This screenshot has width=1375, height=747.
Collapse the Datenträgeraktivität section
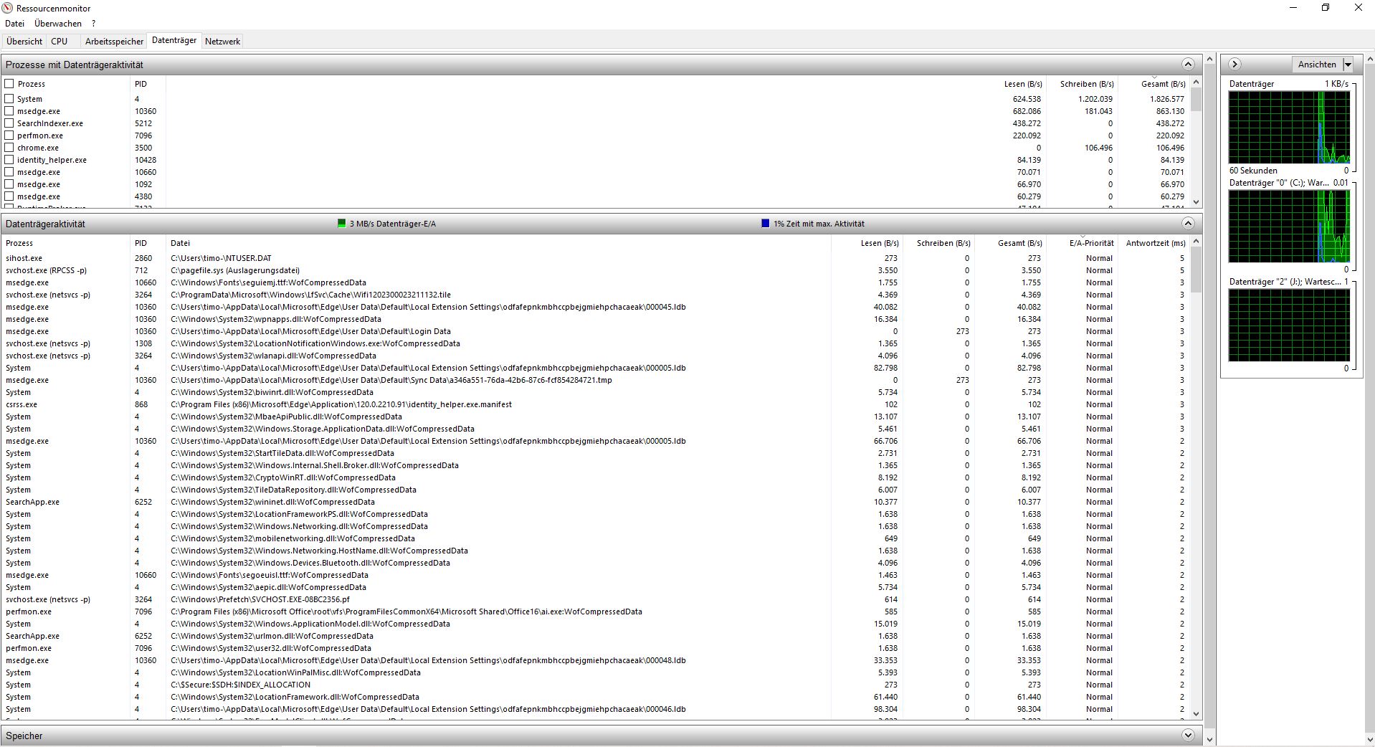[x=1188, y=224]
